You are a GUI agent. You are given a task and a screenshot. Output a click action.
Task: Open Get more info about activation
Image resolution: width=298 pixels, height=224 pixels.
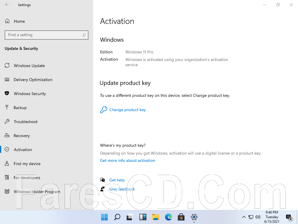point(127,160)
